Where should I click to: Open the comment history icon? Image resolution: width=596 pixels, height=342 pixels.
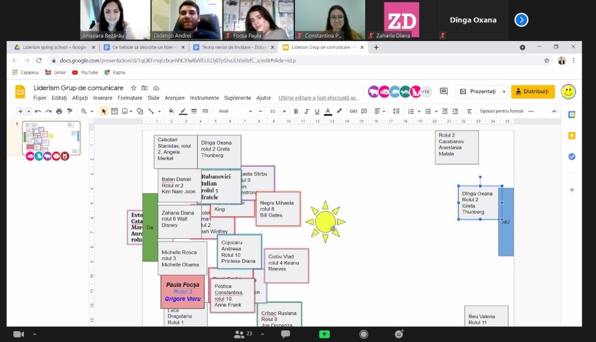pos(443,91)
